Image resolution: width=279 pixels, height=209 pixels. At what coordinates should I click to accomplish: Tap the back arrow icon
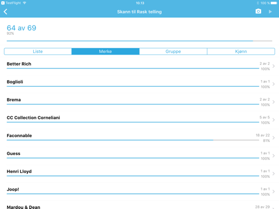click(x=5, y=12)
